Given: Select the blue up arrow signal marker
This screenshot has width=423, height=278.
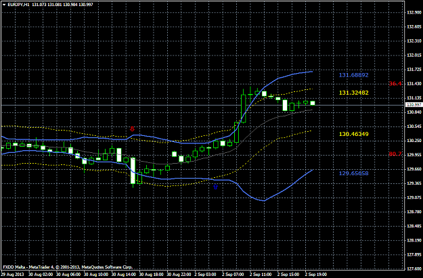Looking at the screenshot, I should tap(215, 187).
